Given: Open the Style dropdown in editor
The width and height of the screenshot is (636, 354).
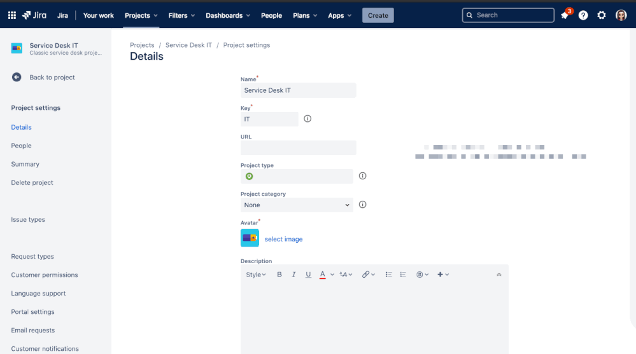Looking at the screenshot, I should (255, 275).
